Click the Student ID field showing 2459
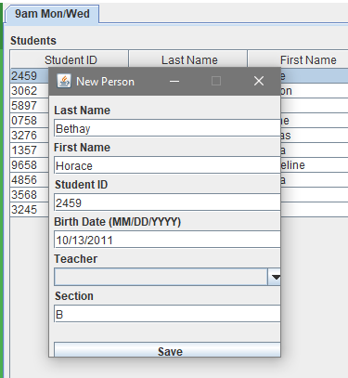348x378 pixels. point(167,202)
